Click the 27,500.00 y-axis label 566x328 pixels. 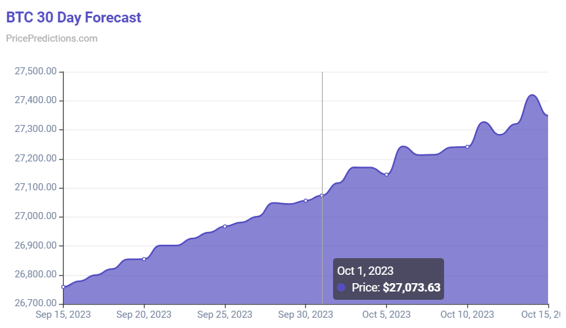click(36, 71)
